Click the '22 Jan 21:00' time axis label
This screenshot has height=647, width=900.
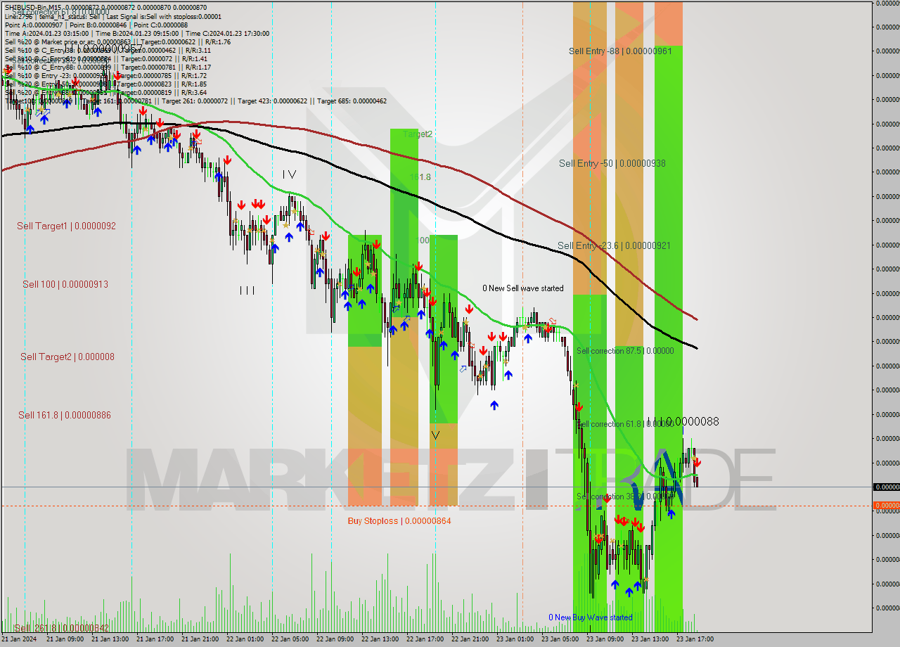tap(470, 639)
